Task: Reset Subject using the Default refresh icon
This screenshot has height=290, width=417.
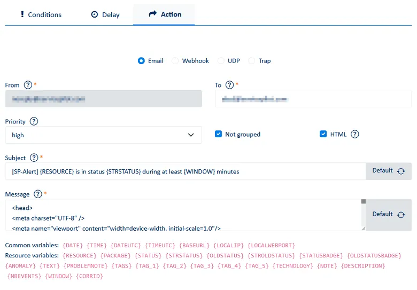Action: pos(400,171)
